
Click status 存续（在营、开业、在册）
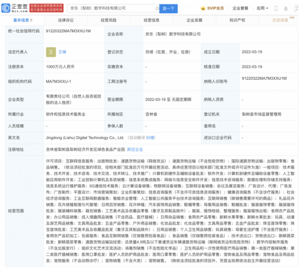click(168, 52)
